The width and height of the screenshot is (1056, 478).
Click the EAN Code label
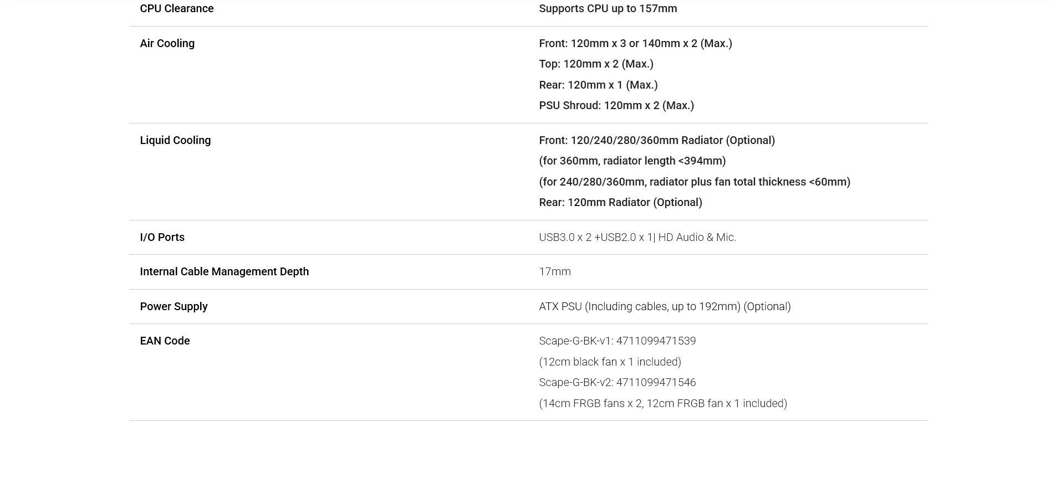[x=165, y=341]
